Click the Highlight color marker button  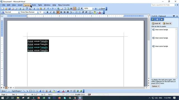tap(95, 12)
